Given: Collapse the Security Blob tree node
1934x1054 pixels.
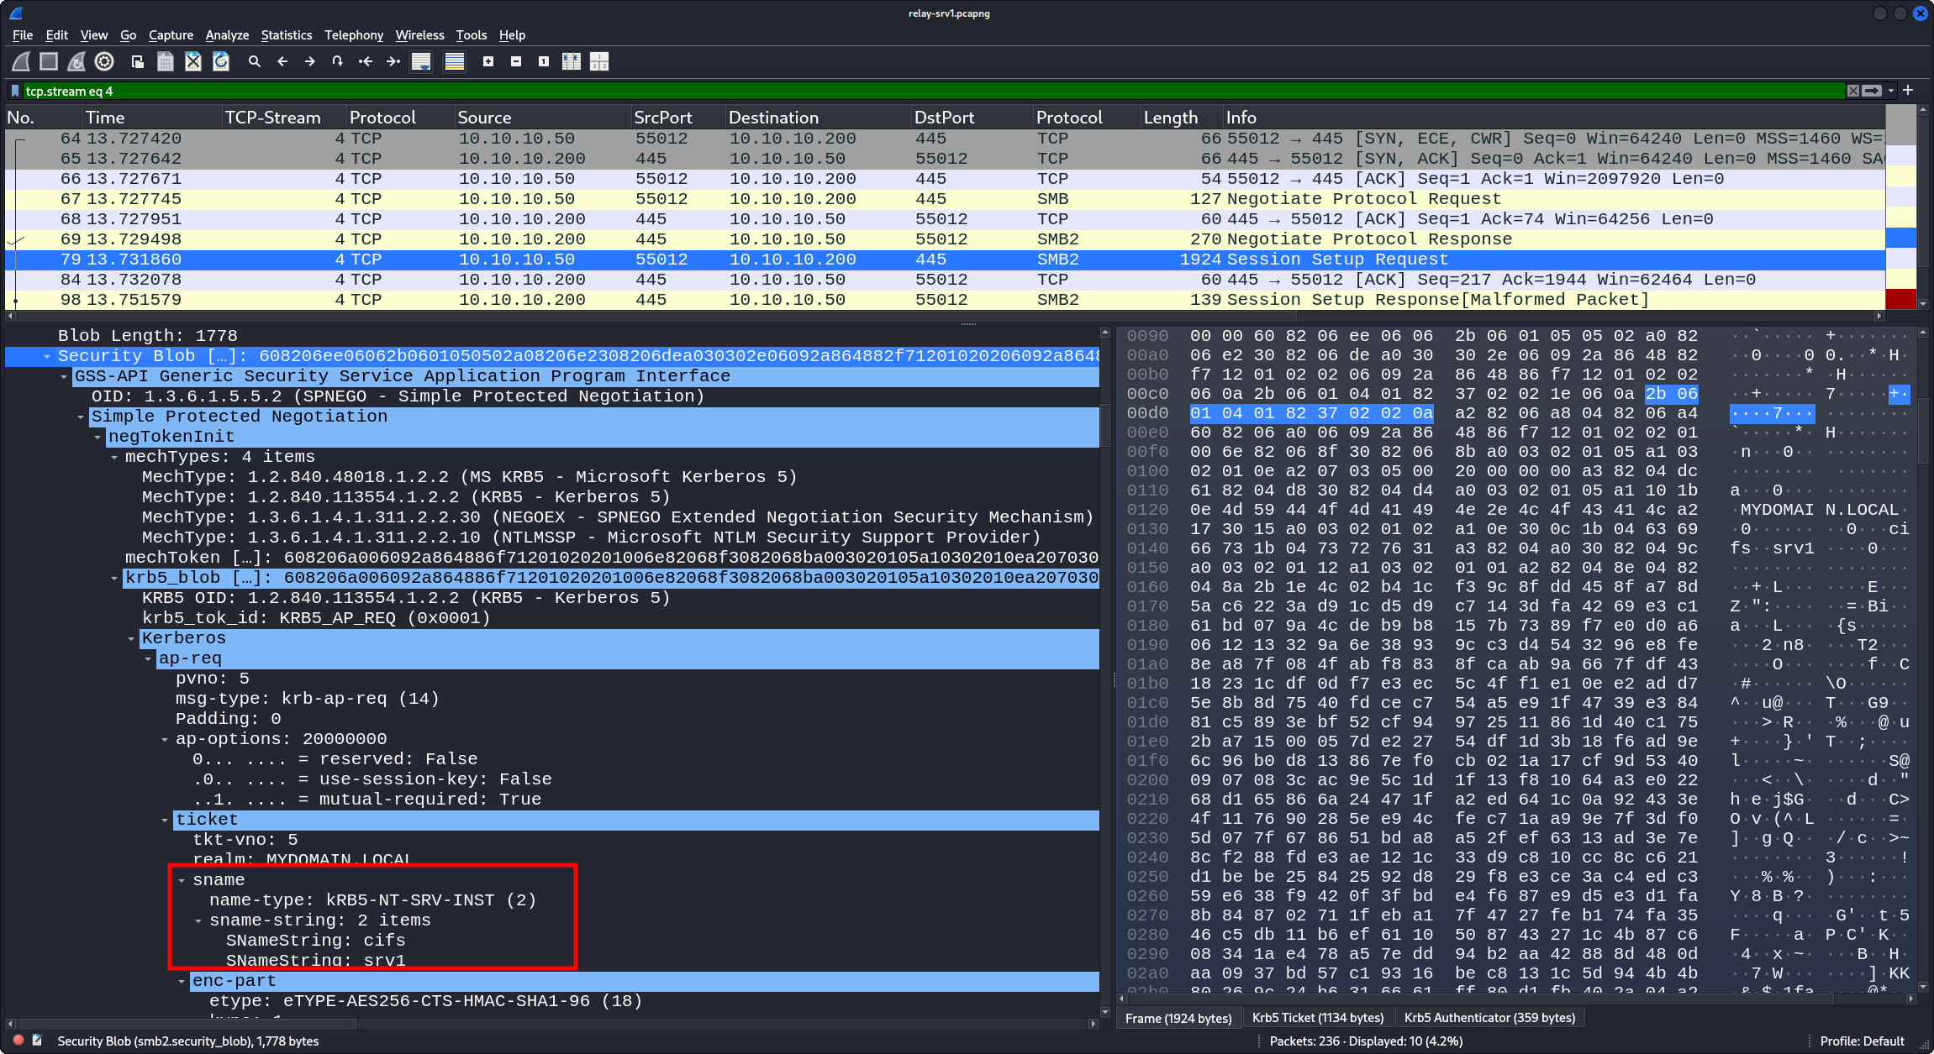Looking at the screenshot, I should click(47, 356).
